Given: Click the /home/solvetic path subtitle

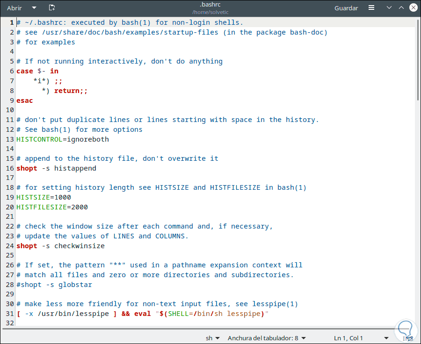Looking at the screenshot, I should (210, 12).
